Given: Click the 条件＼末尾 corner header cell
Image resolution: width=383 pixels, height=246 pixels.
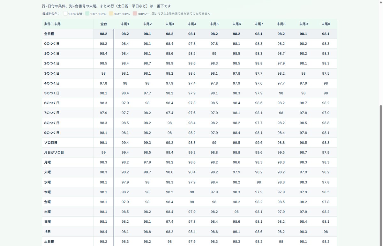Looking at the screenshot, I should (x=68, y=24).
